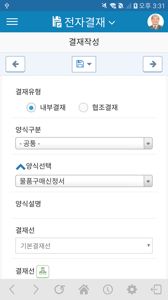Open the hamburger menu
This screenshot has height=300, width=168.
click(x=12, y=22)
